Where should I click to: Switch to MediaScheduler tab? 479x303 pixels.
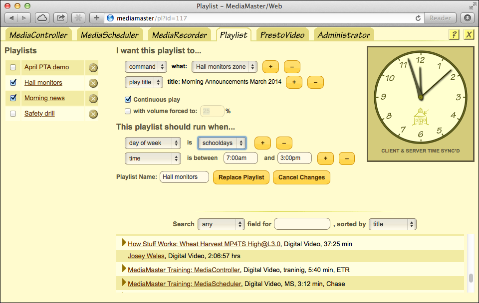110,35
